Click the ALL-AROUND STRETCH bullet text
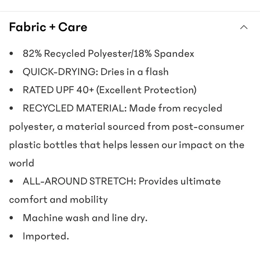This screenshot has height=260, width=260. click(122, 181)
